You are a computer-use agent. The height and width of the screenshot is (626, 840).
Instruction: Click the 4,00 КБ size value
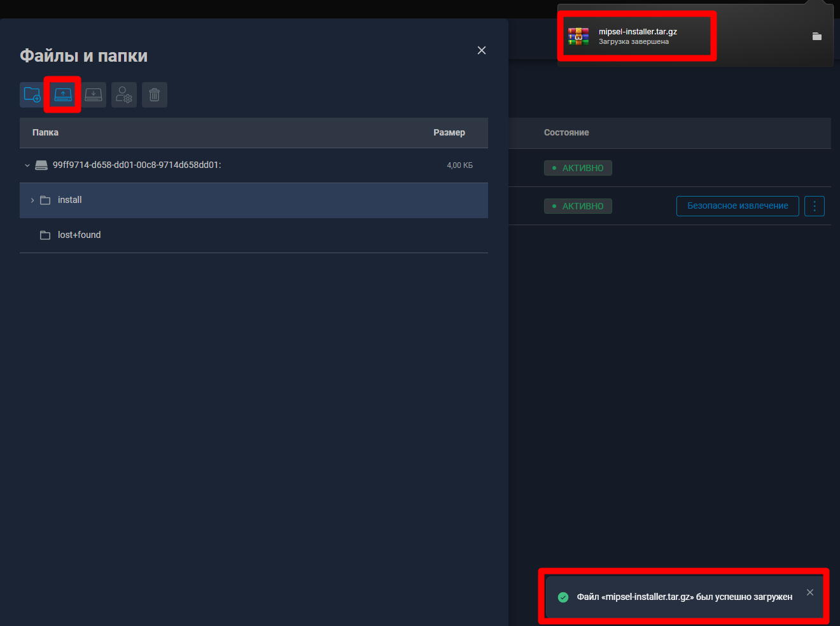pos(459,165)
